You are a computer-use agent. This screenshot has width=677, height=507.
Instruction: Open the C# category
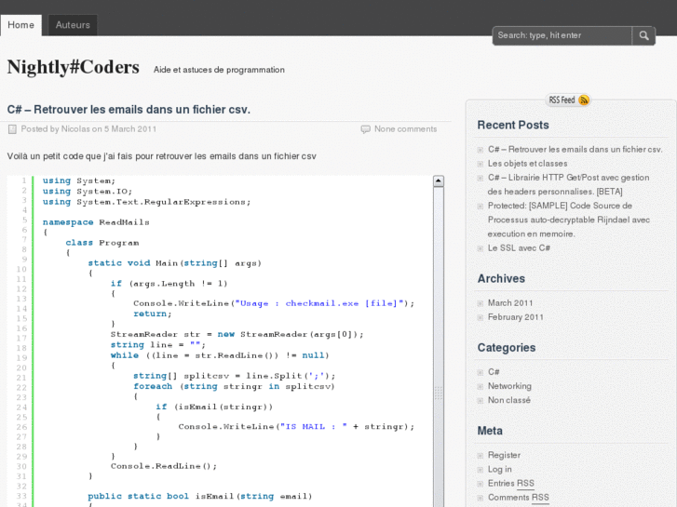[494, 372]
